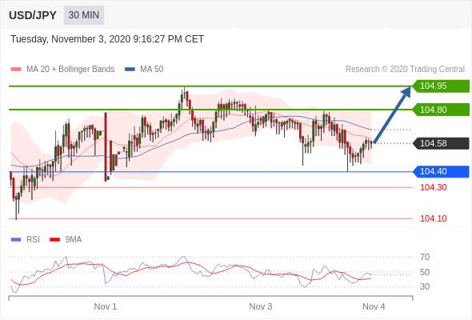Select the USD/JPY pair title

[33, 15]
